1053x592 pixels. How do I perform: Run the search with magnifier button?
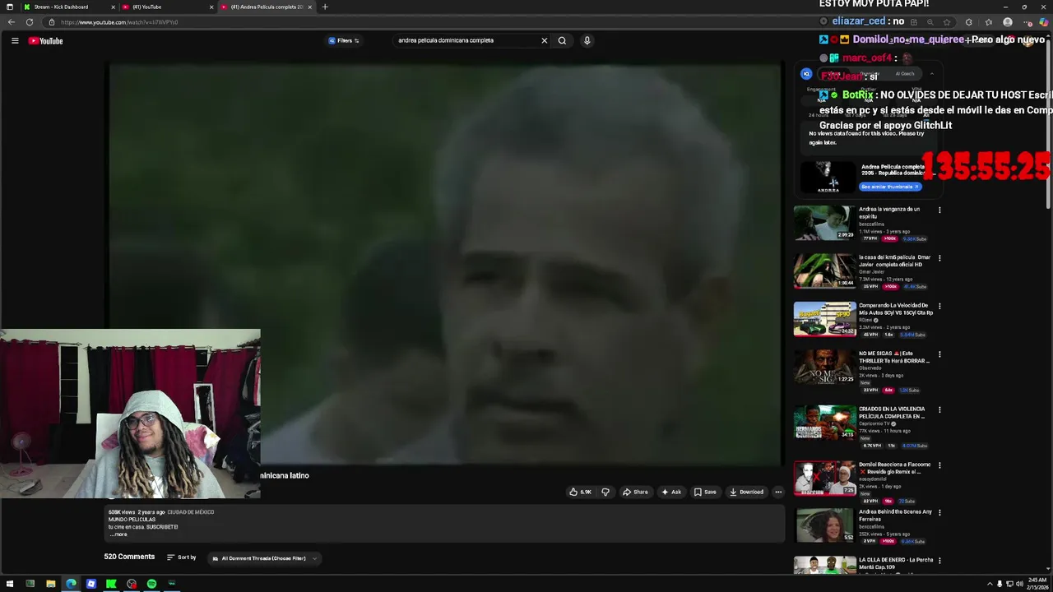[562, 40]
